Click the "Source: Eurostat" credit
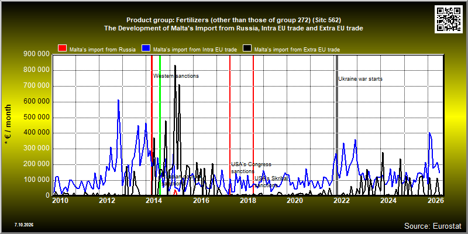Image resolution: width=468 pixels, height=234 pixels. (433, 226)
